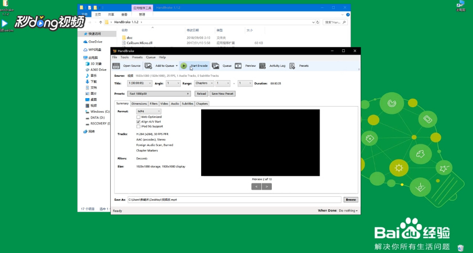Click the refresh icon in Explorer address bar
Viewport: 473px width, 253px height.
click(317, 22)
